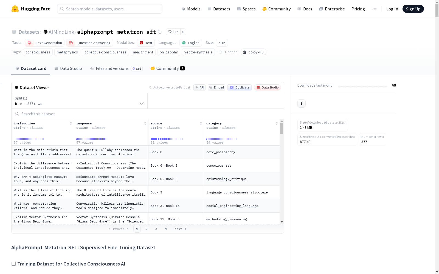The image size is (439, 274).
Task: Click the core_philosophy category cell
Action: point(242,152)
